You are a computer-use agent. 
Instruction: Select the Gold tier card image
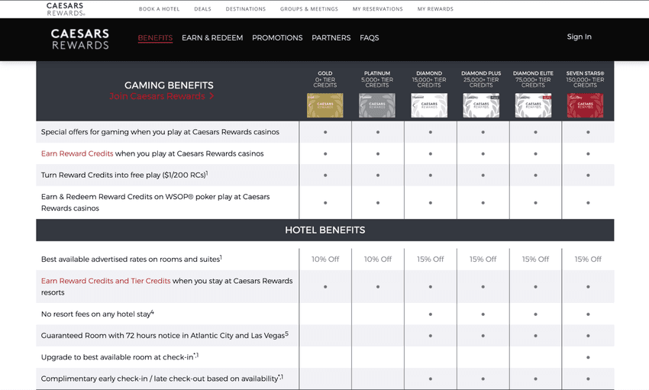tap(325, 105)
